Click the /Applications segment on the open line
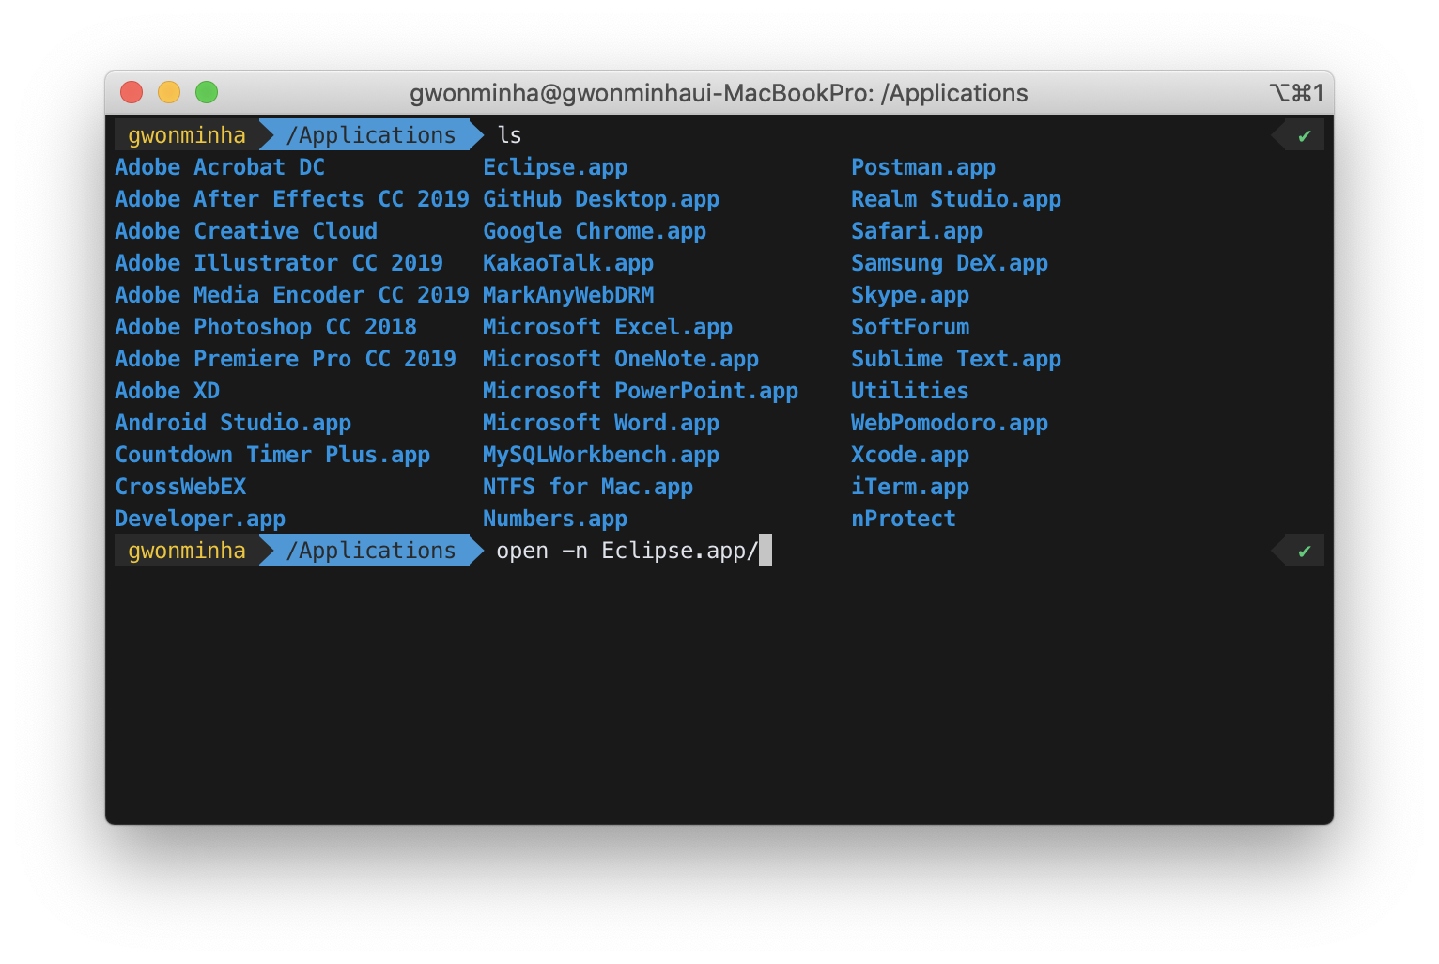 pos(371,551)
